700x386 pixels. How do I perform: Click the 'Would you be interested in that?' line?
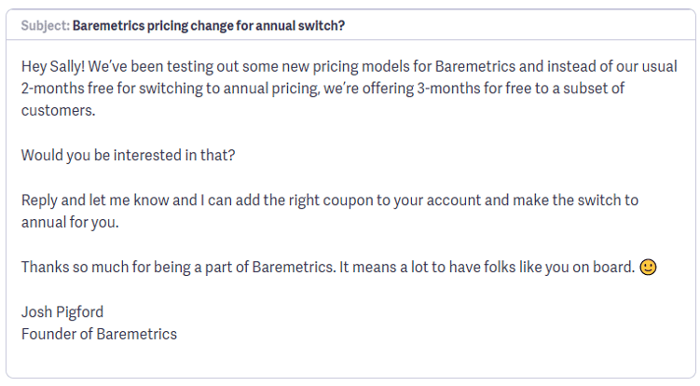[x=128, y=155]
